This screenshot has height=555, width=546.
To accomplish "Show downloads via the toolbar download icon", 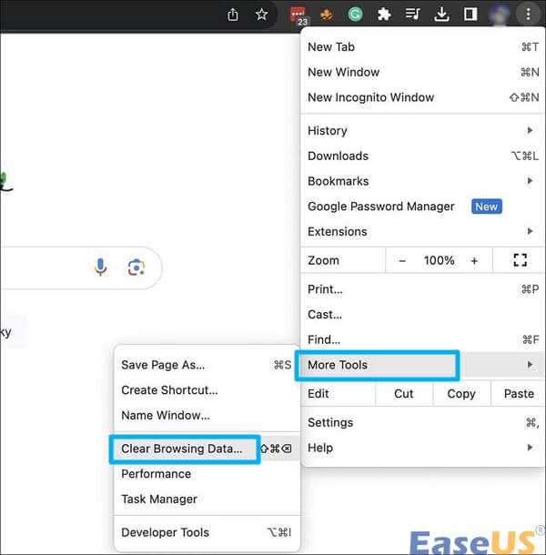I will (441, 15).
